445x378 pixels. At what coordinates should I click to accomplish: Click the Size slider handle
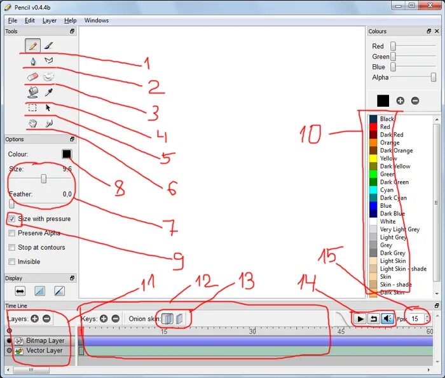click(43, 179)
